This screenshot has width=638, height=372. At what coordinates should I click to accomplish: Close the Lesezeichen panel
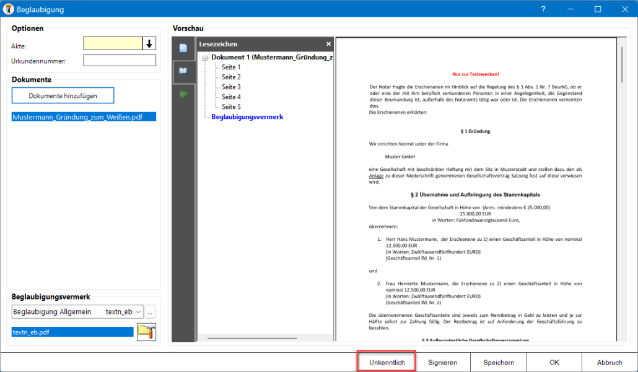point(328,44)
